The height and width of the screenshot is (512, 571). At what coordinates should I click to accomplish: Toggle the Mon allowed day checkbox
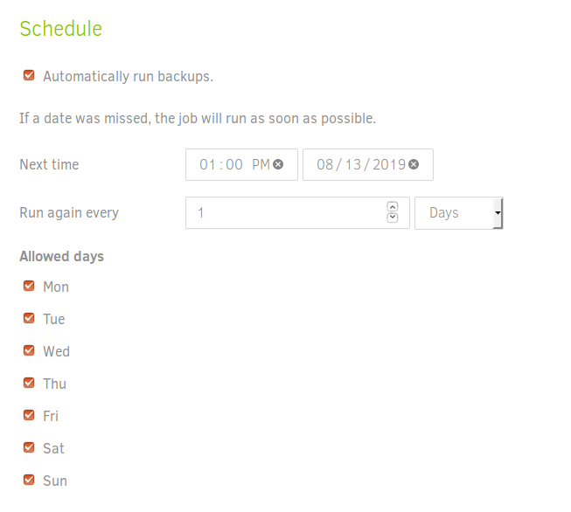coord(29,286)
